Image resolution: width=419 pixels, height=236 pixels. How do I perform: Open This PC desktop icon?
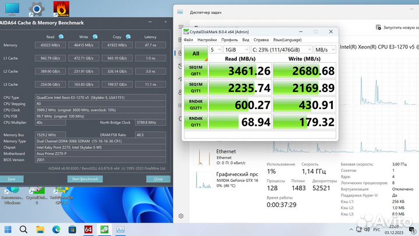12,9
